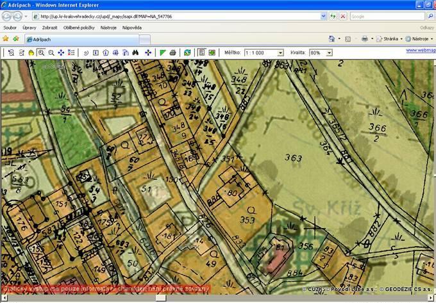436x303 pixels.
Task: Refresh the map with green arrows icon
Action: [x=187, y=53]
